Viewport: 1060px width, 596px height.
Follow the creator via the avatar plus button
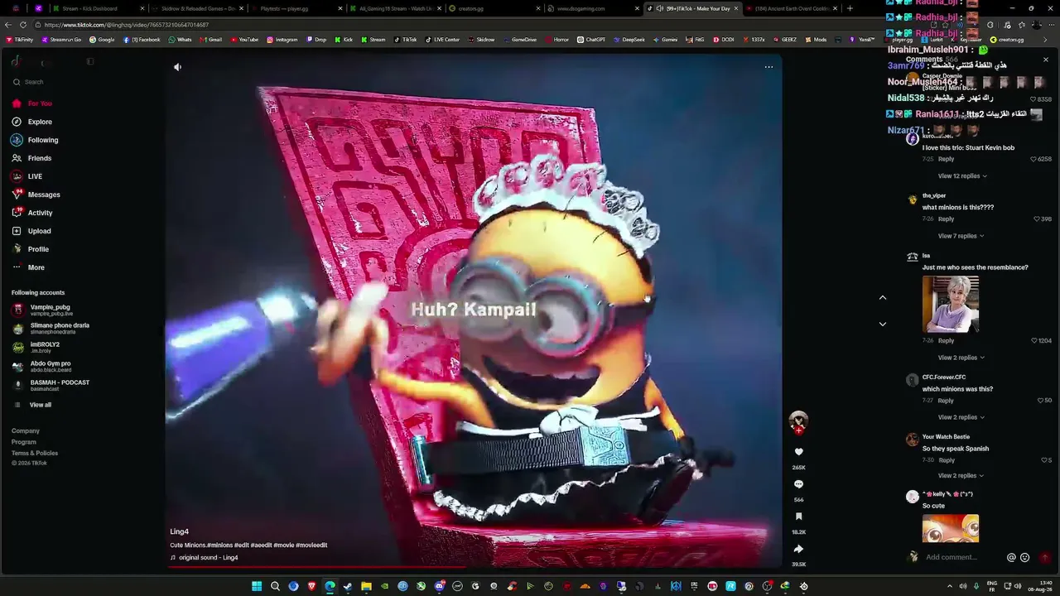click(798, 430)
